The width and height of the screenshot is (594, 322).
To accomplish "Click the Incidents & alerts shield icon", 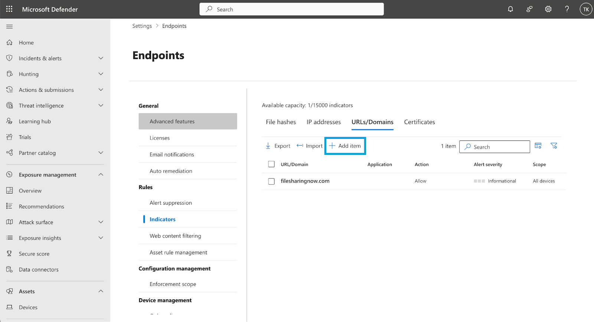I will point(10,58).
